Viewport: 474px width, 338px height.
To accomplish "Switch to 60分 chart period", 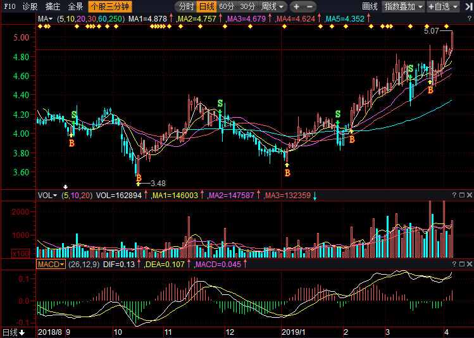I will (x=227, y=7).
